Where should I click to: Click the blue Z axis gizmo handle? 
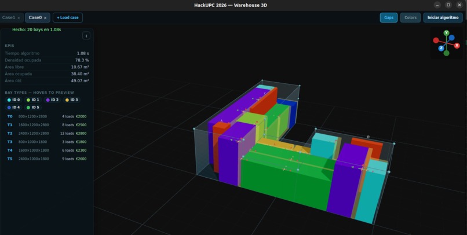pos(441,48)
